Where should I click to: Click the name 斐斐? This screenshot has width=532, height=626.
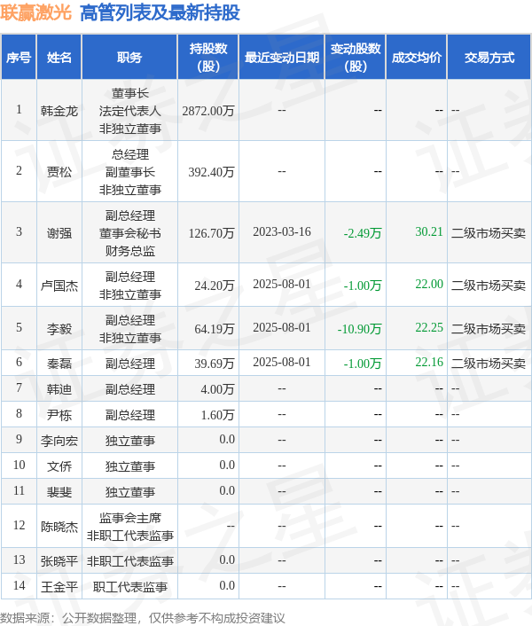click(59, 492)
